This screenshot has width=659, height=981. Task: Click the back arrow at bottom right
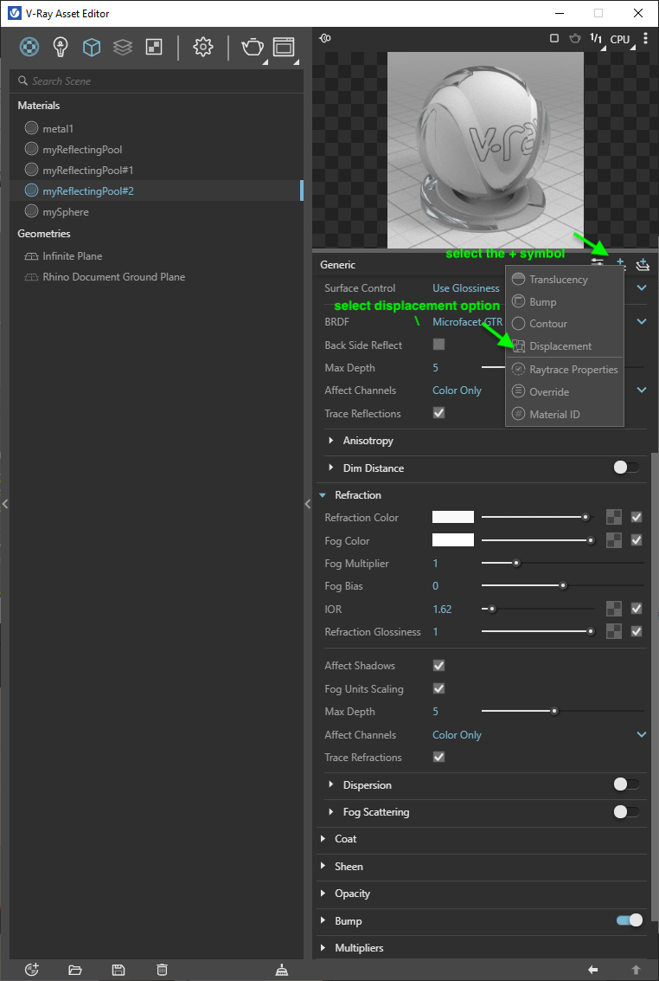593,970
